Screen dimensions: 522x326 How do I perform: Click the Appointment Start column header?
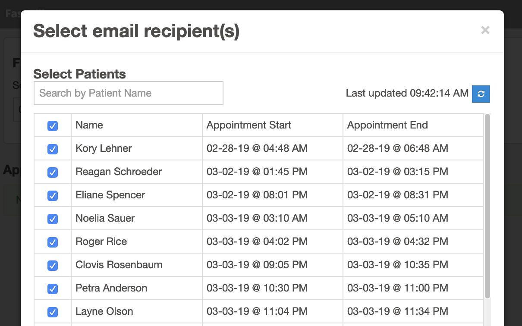coord(249,125)
